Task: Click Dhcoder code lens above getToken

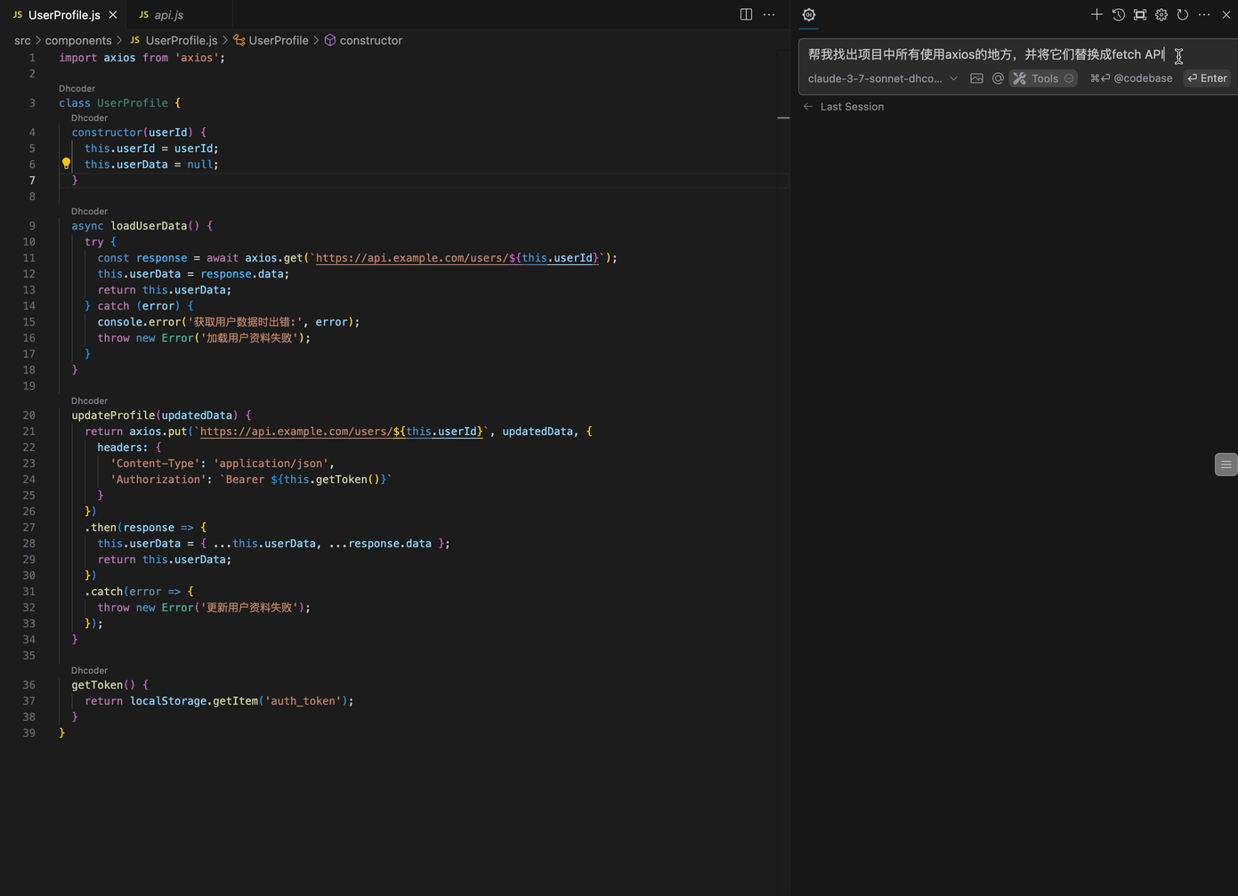Action: point(89,670)
